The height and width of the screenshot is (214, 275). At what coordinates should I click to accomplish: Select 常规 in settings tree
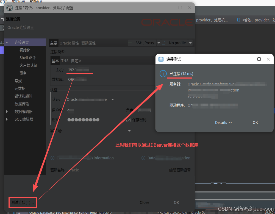point(18,81)
